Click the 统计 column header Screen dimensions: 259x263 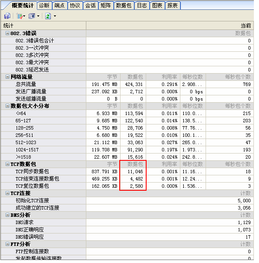(x=43, y=26)
